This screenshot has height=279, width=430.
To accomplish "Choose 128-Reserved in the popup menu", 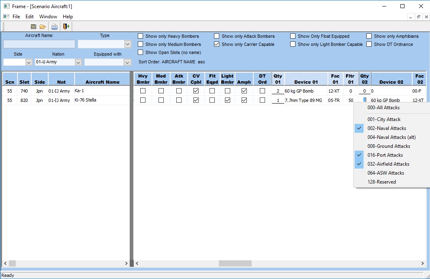I will (392, 182).
